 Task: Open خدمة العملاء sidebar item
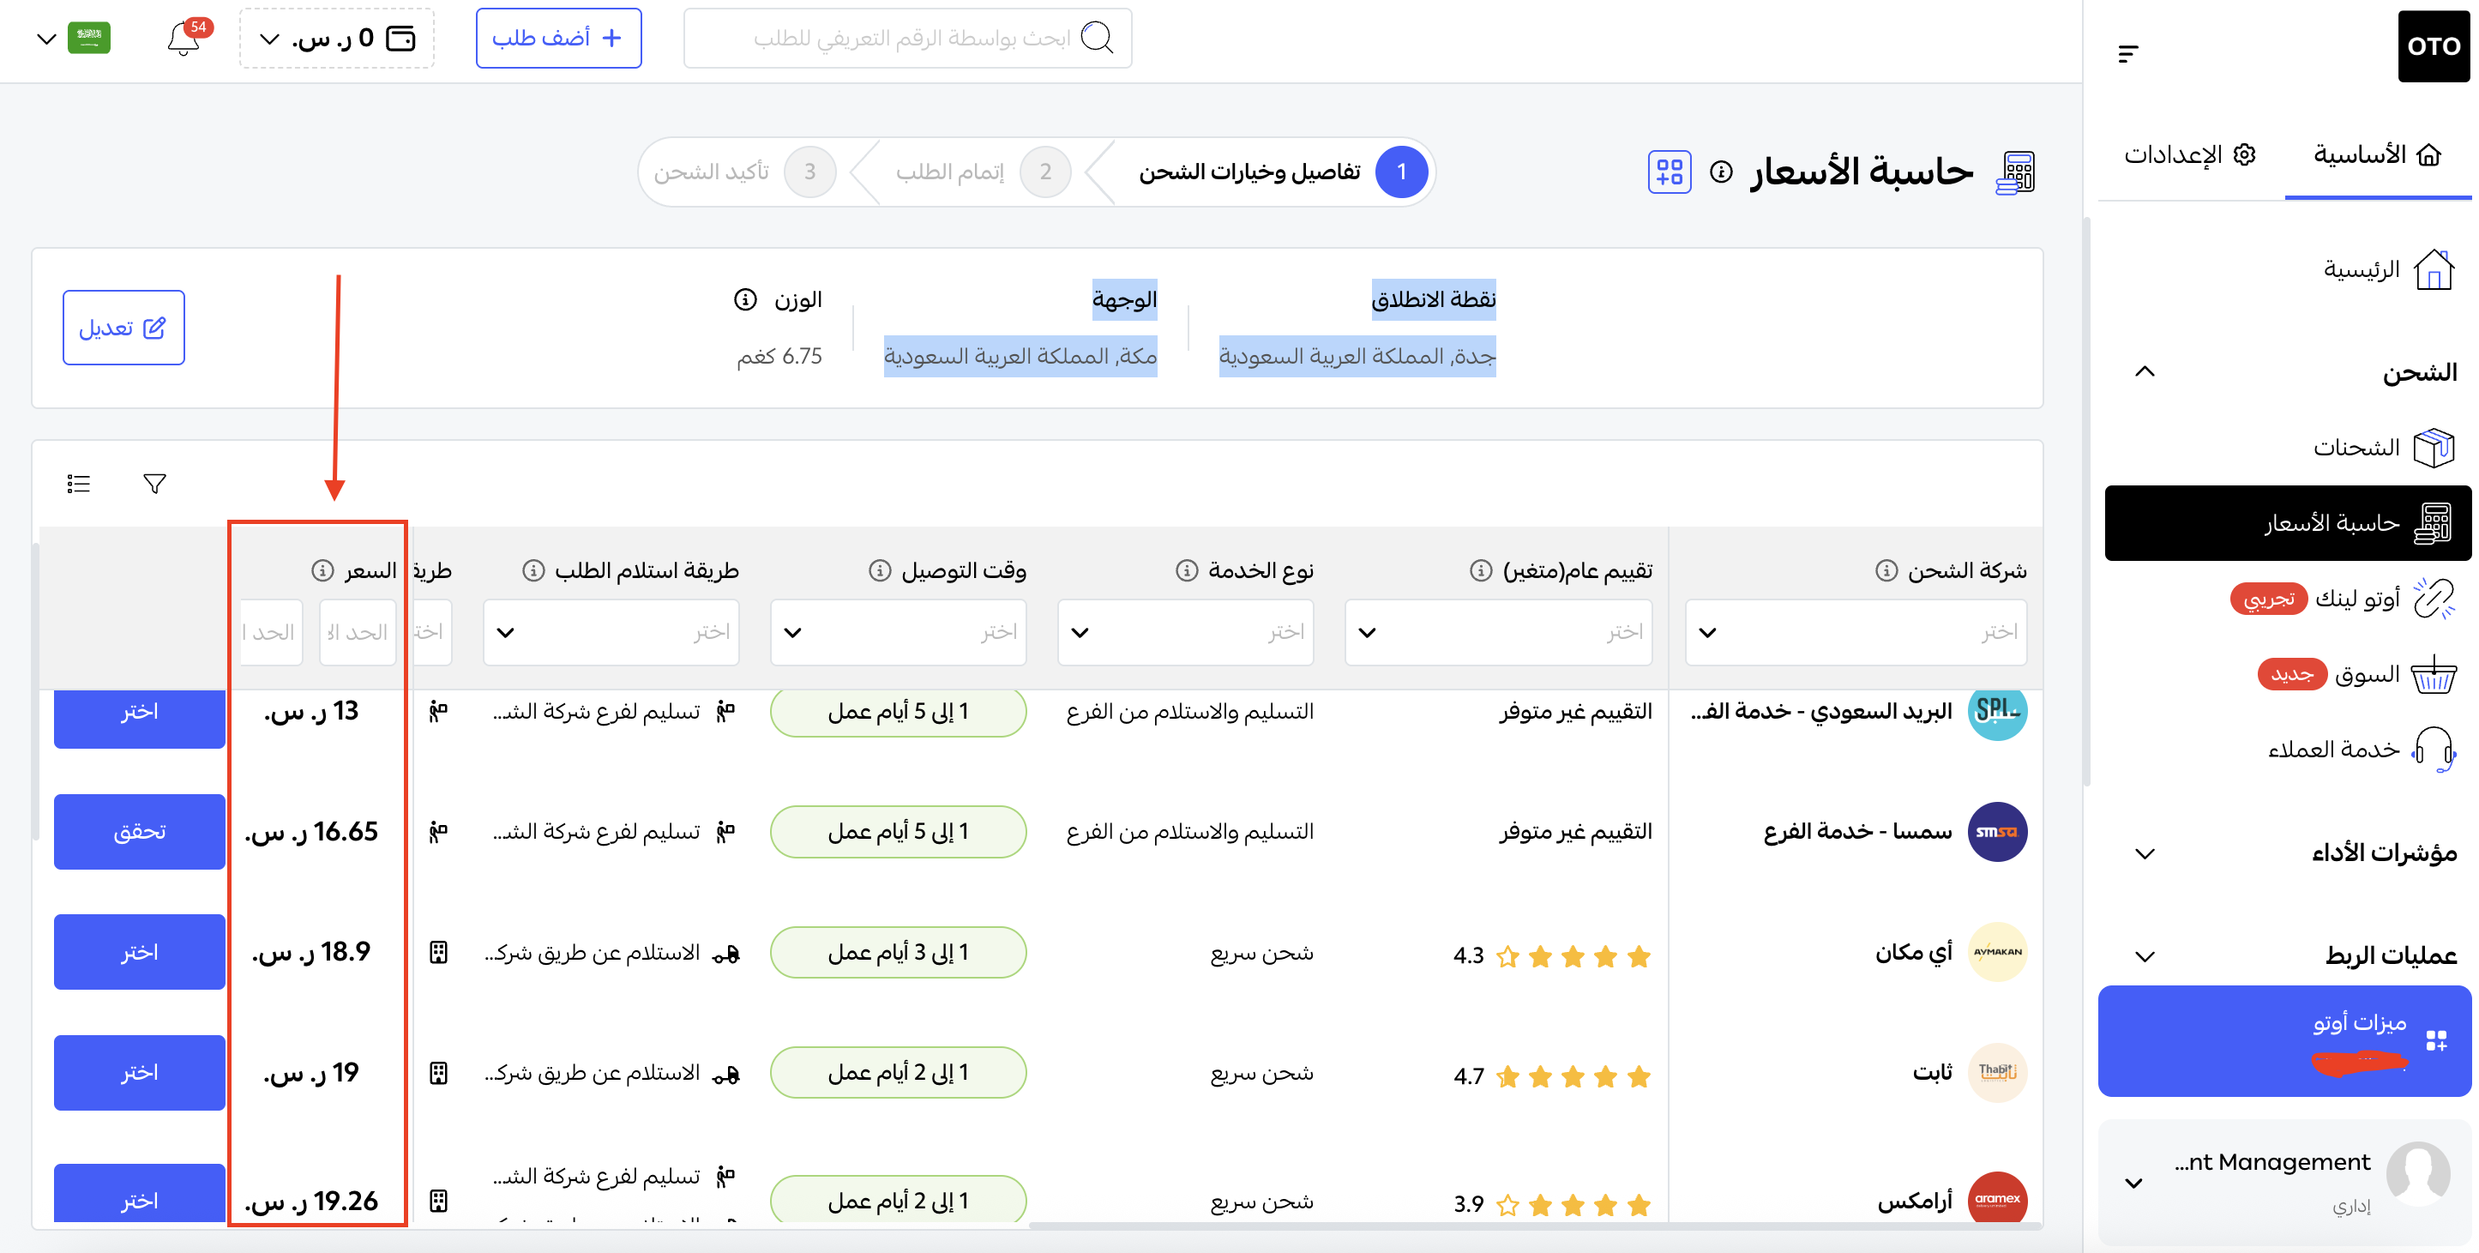2362,750
